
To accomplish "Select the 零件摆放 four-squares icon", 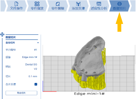I will click(37, 4).
